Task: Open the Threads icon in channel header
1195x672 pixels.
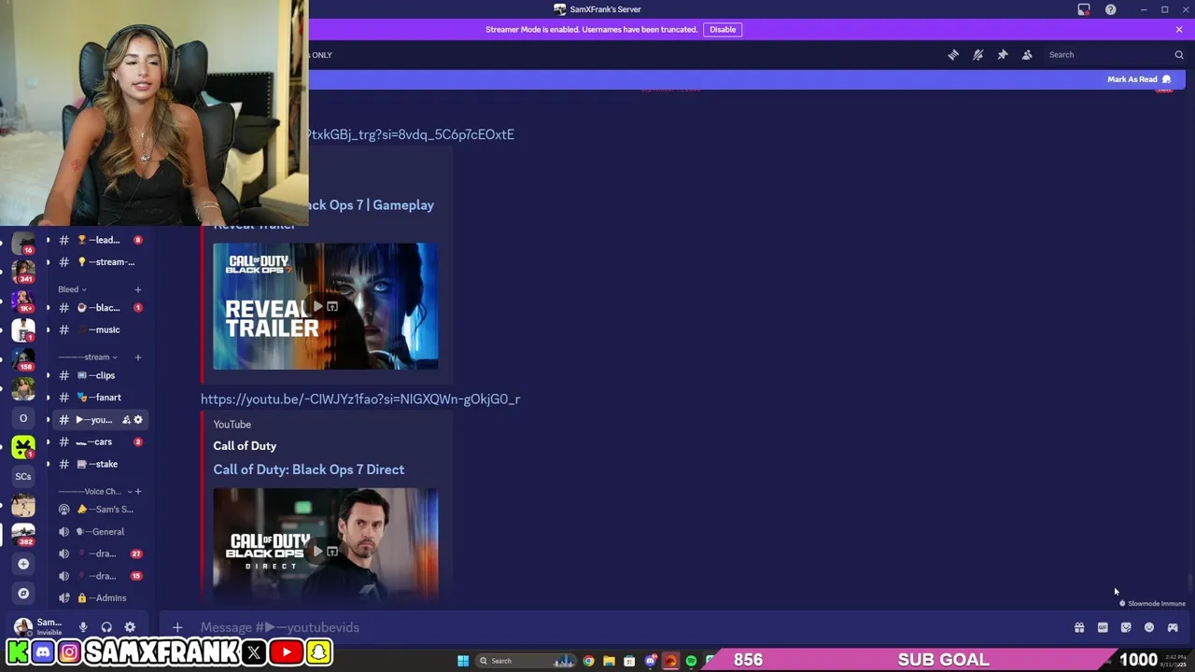Action: tap(953, 55)
